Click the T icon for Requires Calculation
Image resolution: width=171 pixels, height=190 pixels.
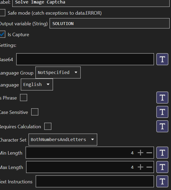point(162,126)
